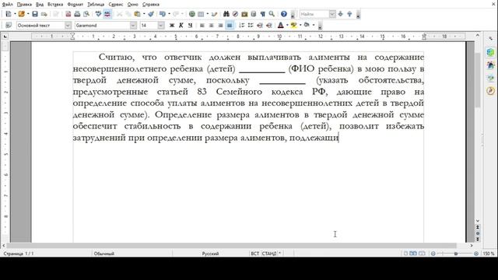Center the paragraph text
This screenshot has width=498, height=280.
pos(211,25)
